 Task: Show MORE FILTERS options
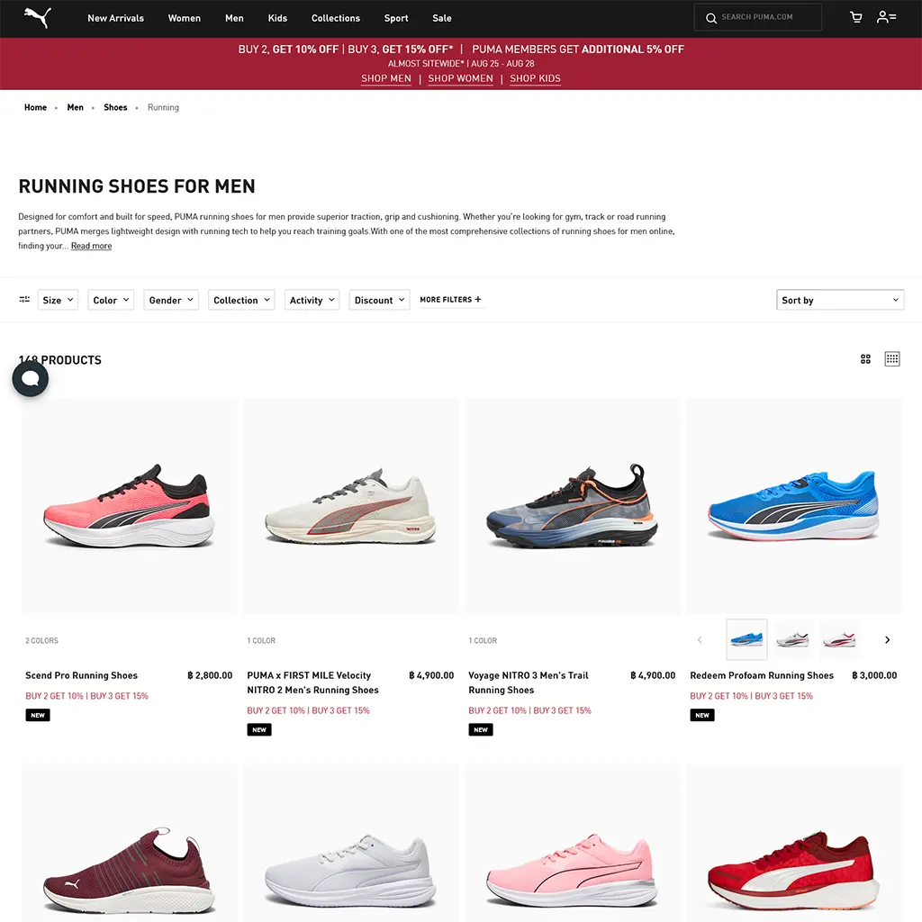point(450,299)
